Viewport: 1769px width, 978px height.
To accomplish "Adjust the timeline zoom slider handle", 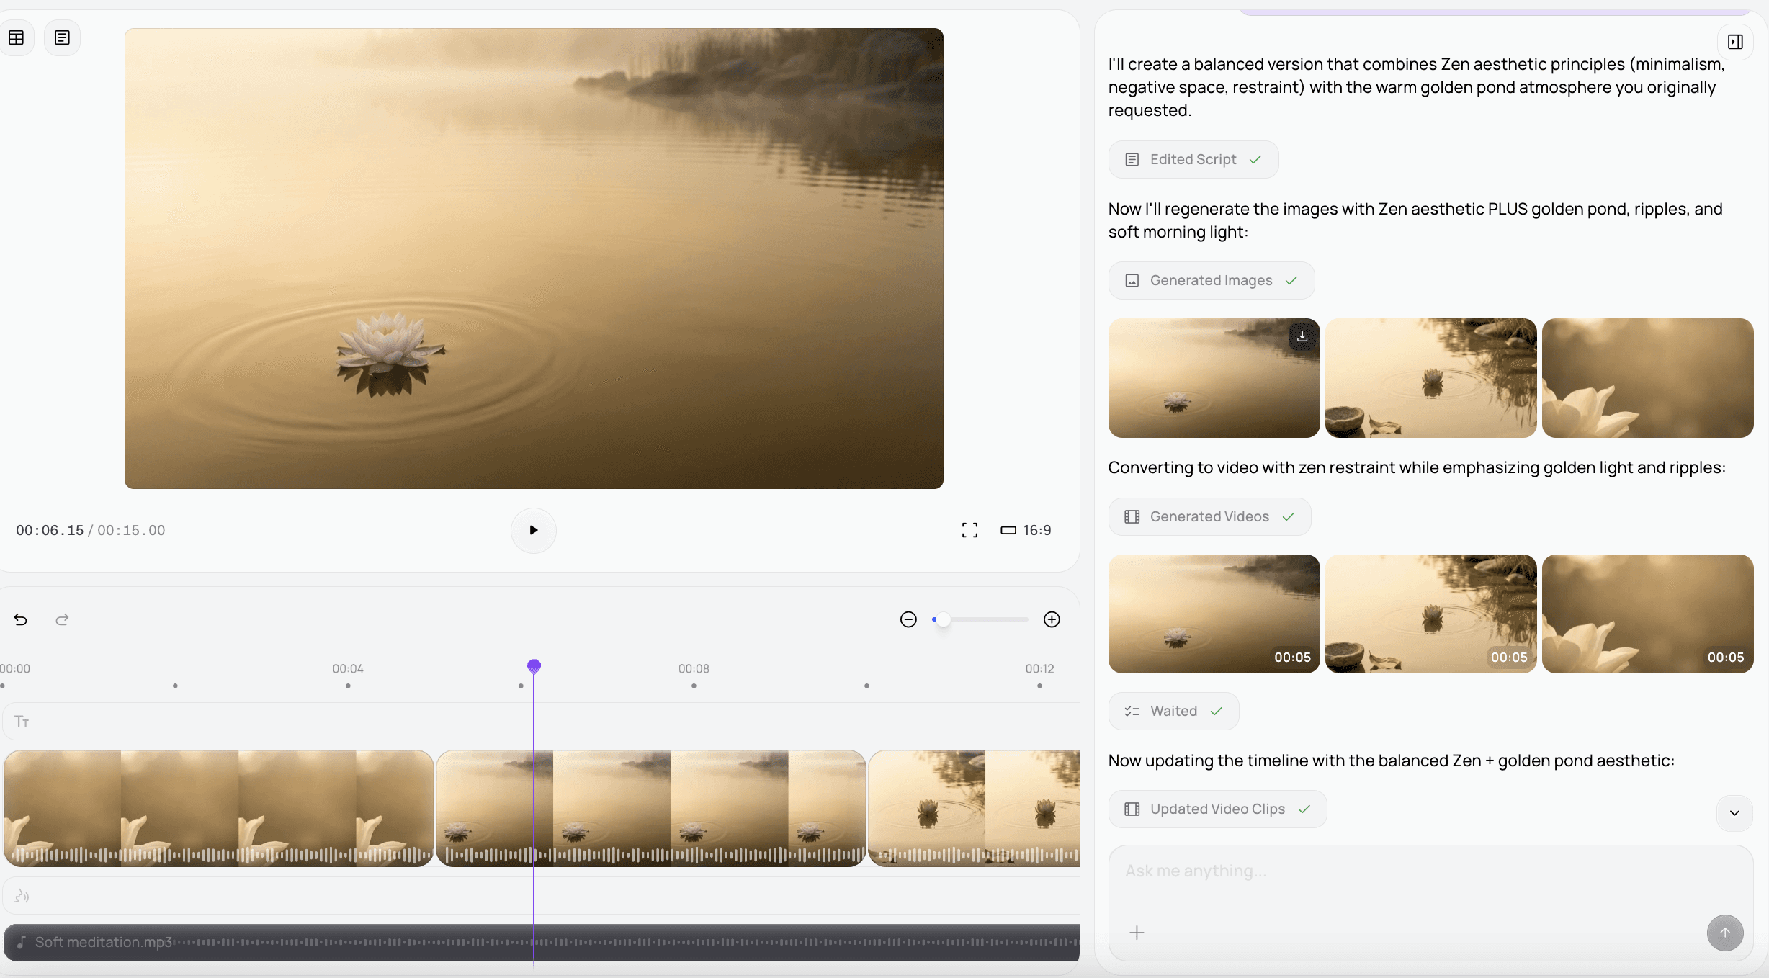I will [943, 619].
